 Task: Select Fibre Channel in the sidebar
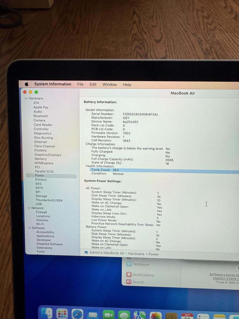point(45,146)
